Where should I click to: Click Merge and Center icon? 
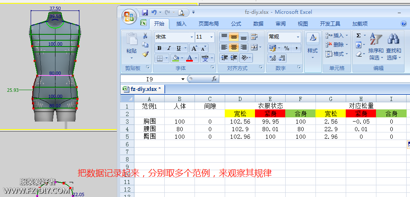254,47
